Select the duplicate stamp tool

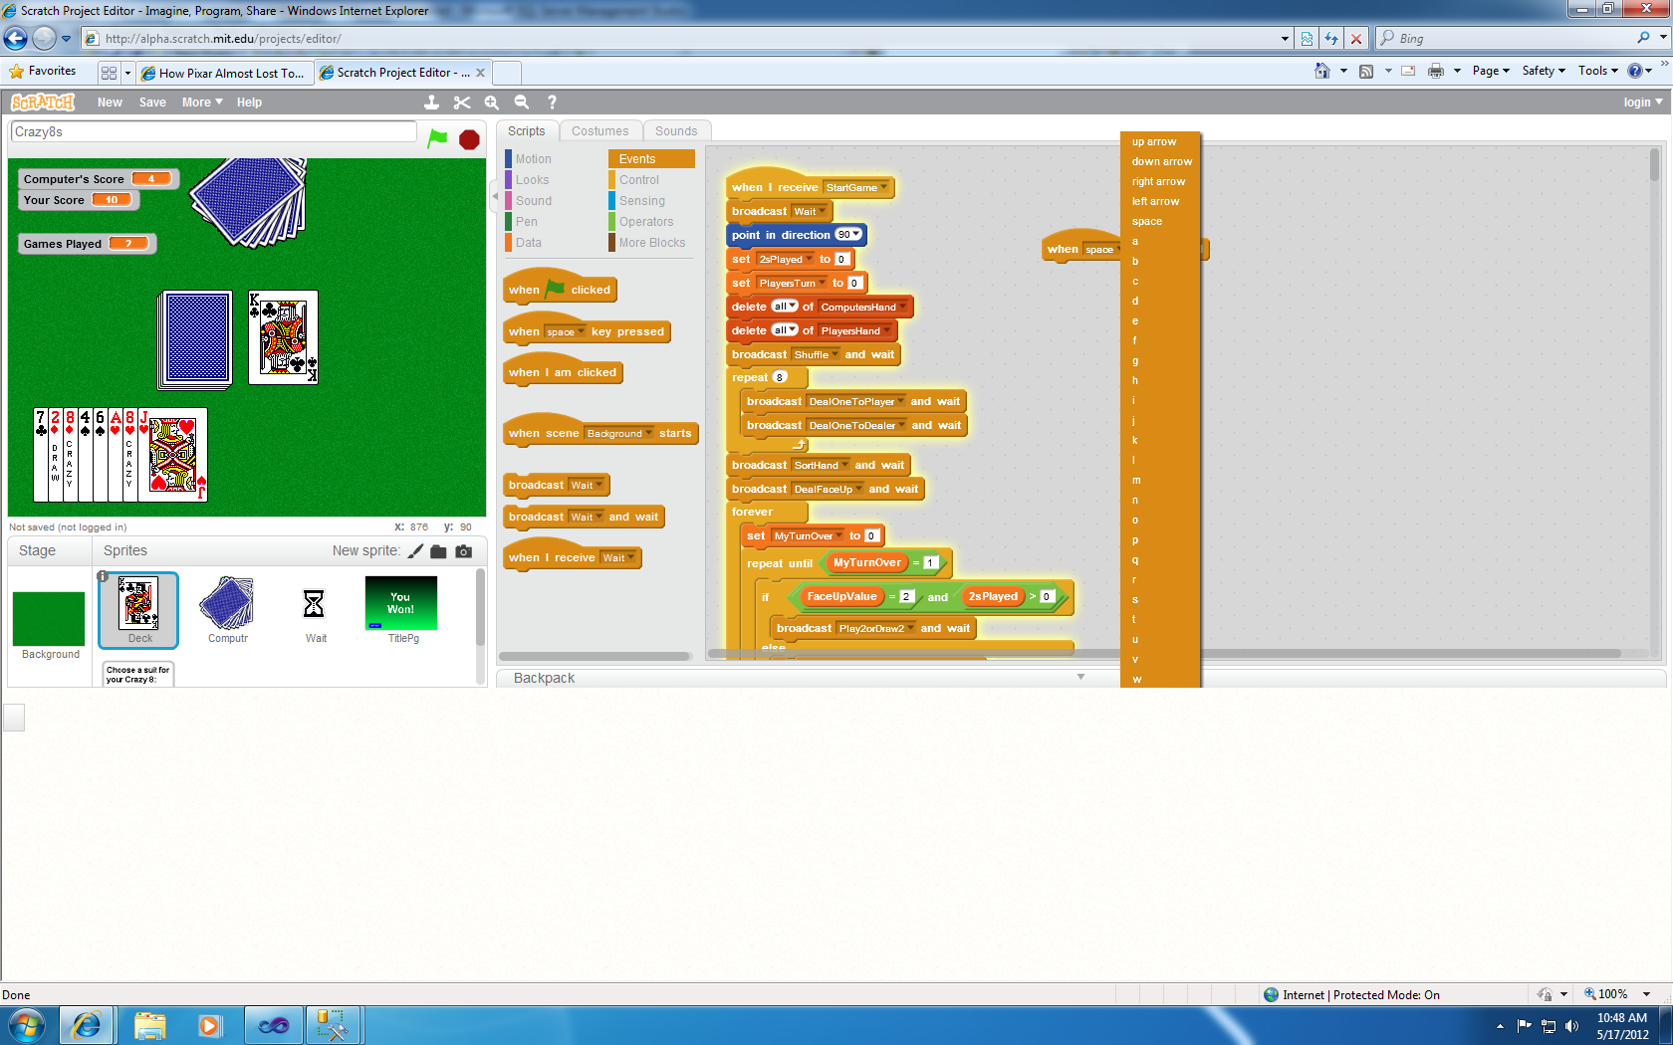(x=431, y=103)
